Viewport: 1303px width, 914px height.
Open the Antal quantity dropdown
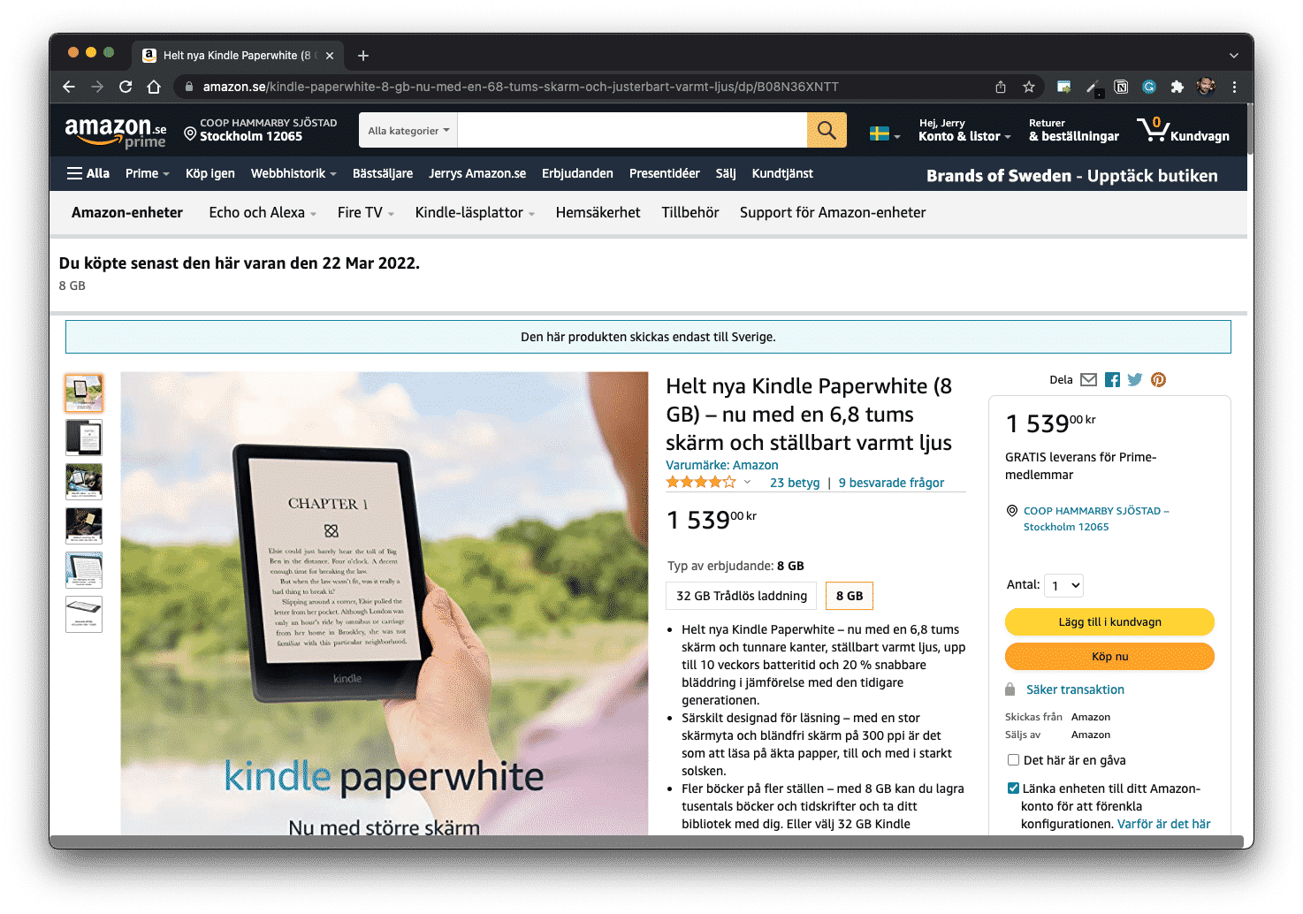(1063, 585)
